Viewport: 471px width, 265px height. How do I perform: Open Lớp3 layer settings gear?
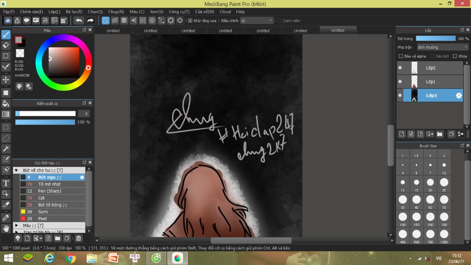pos(459,96)
